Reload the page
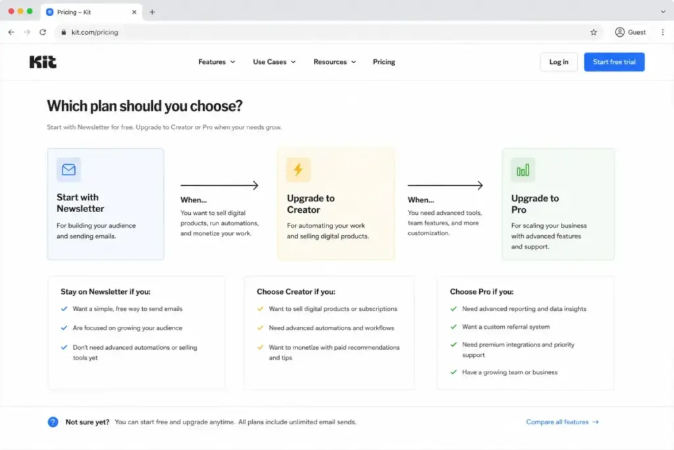 pyautogui.click(x=43, y=32)
